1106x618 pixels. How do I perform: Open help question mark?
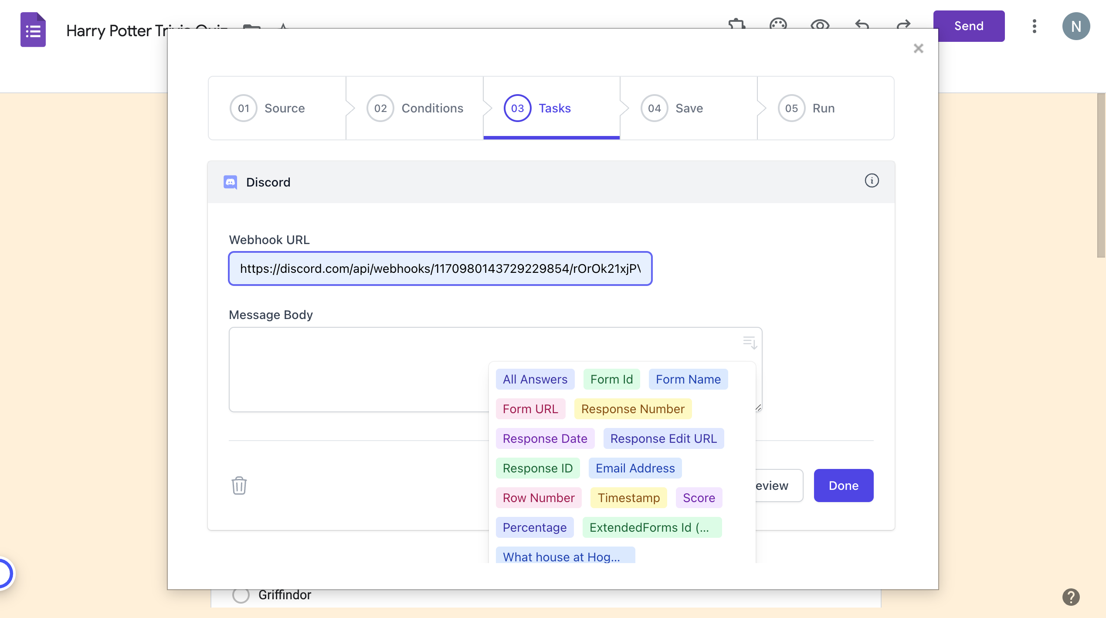click(x=1071, y=597)
